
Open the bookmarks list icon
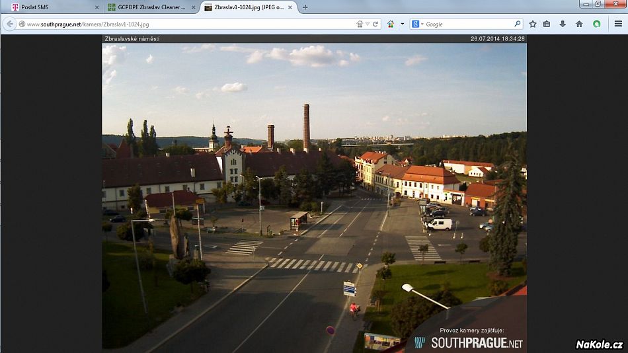[547, 24]
